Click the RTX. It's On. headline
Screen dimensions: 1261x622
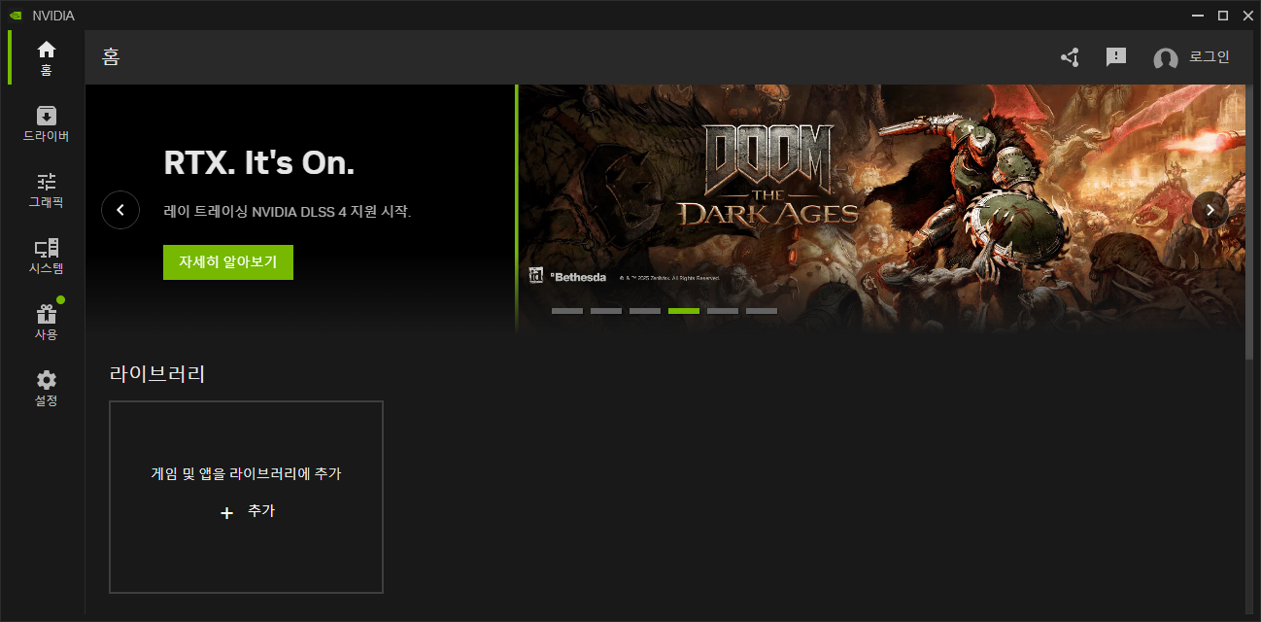pyautogui.click(x=259, y=163)
